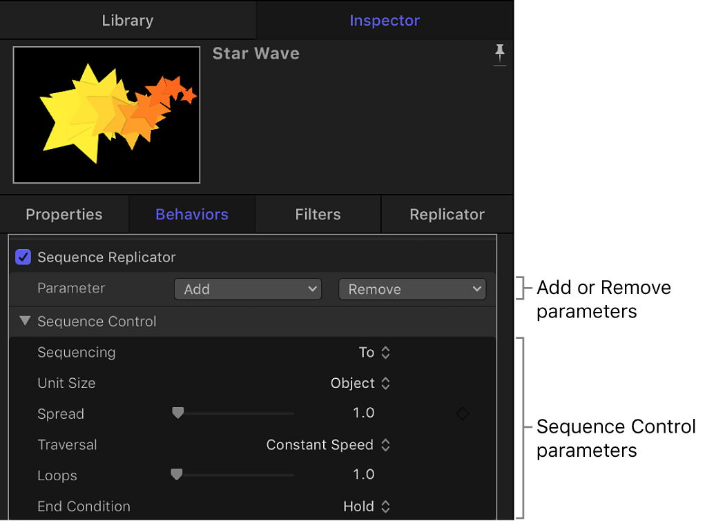This screenshot has width=705, height=521.
Task: Click the Loops slider handle
Action: [x=177, y=474]
